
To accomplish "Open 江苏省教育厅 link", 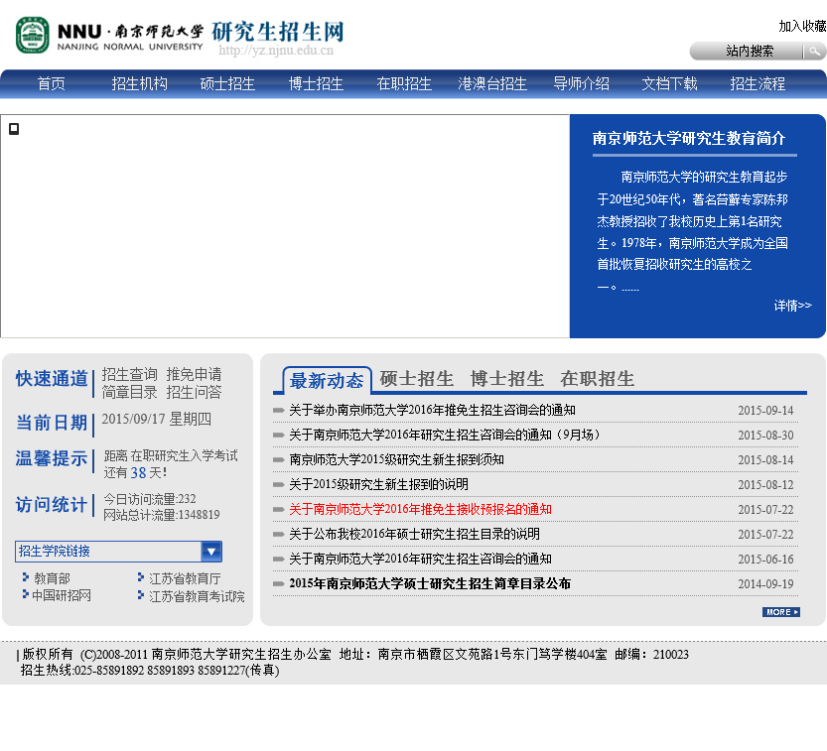I will pos(185,578).
